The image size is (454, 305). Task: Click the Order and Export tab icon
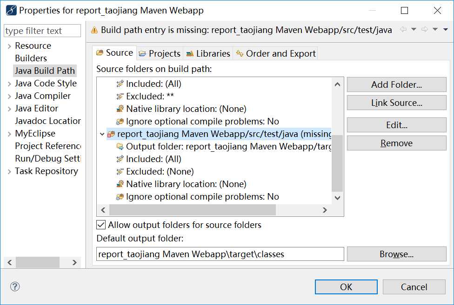point(240,54)
